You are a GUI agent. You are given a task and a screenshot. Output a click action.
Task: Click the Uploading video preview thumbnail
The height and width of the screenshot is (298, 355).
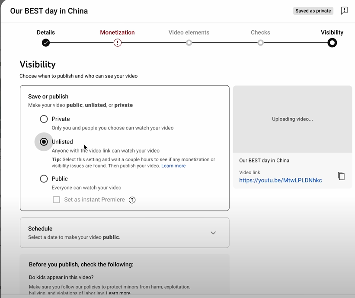coord(292,119)
